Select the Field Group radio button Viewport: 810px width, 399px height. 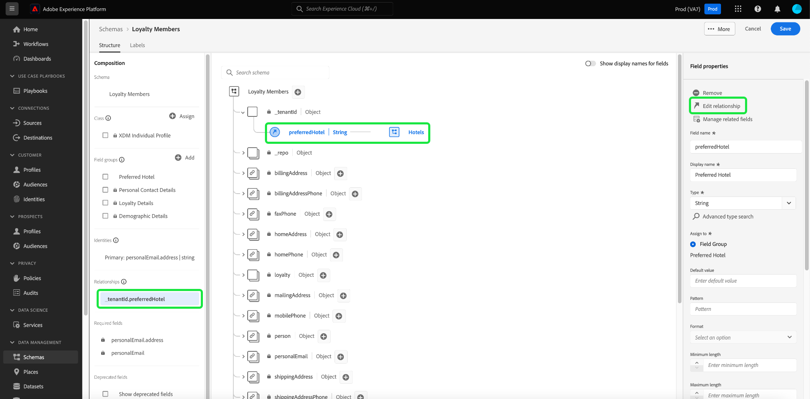tap(693, 244)
